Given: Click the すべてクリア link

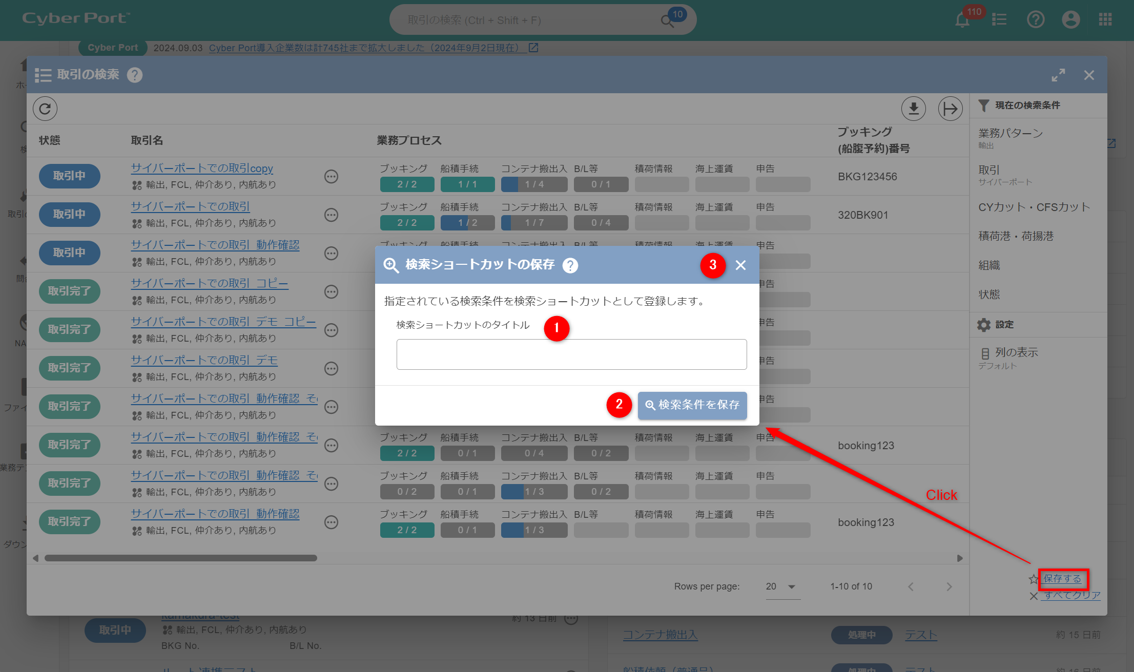Looking at the screenshot, I should click(1071, 595).
